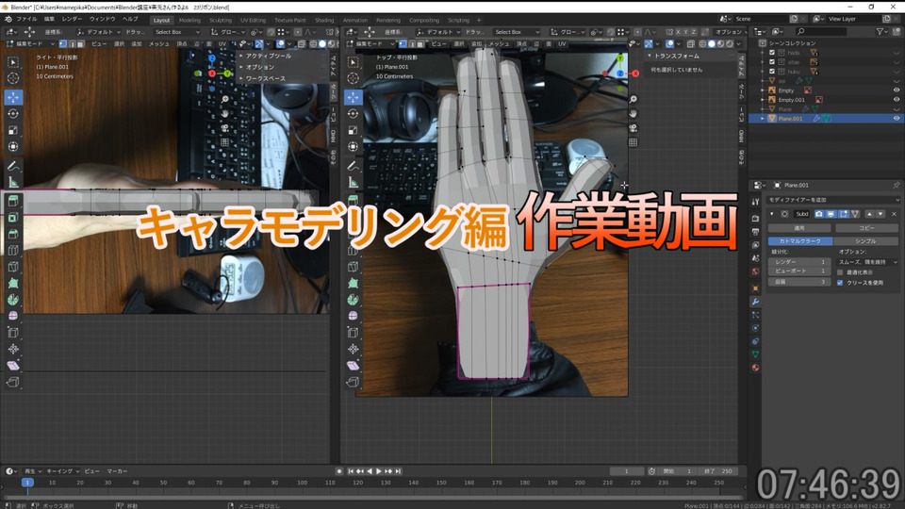Adjust the Quality value field
This screenshot has height=509, width=905.
(798, 282)
